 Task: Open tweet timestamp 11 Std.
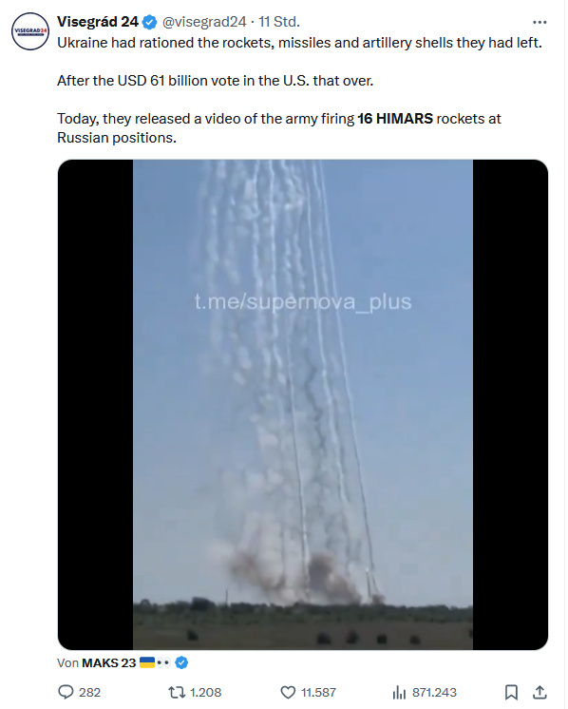coord(279,22)
